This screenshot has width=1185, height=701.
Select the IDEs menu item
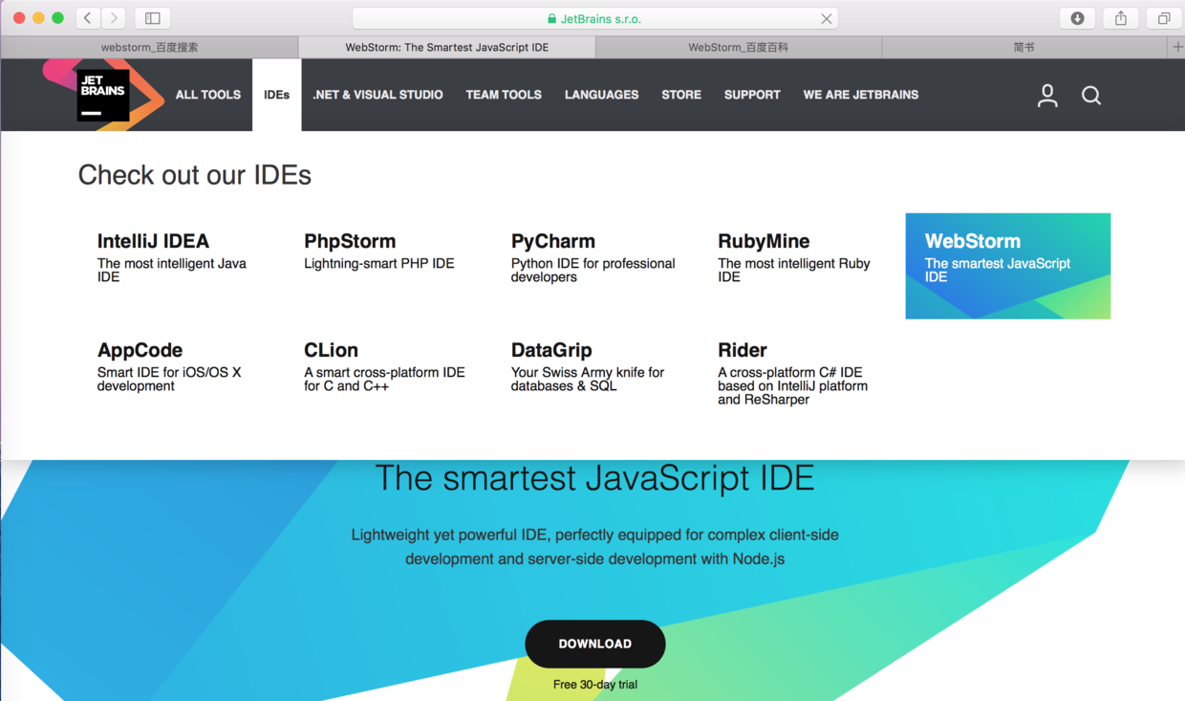tap(277, 95)
